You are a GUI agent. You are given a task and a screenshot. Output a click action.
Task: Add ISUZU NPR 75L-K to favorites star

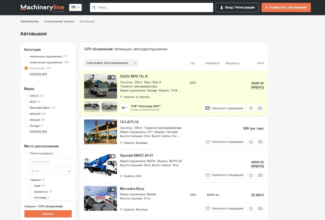tap(251, 108)
